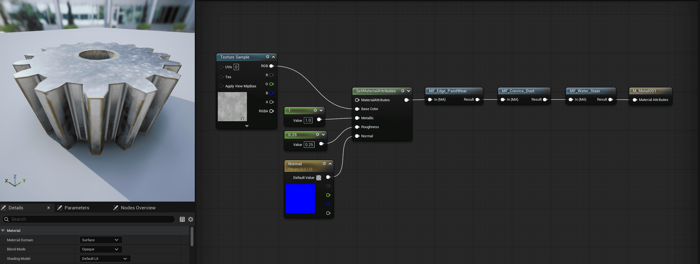Click the Texture Sample RGB output pin
The image size is (700, 264).
click(271, 66)
